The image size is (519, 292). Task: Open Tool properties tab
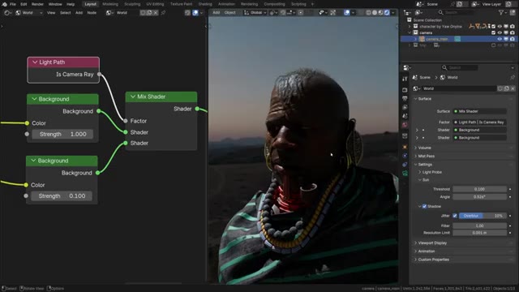tap(405, 79)
